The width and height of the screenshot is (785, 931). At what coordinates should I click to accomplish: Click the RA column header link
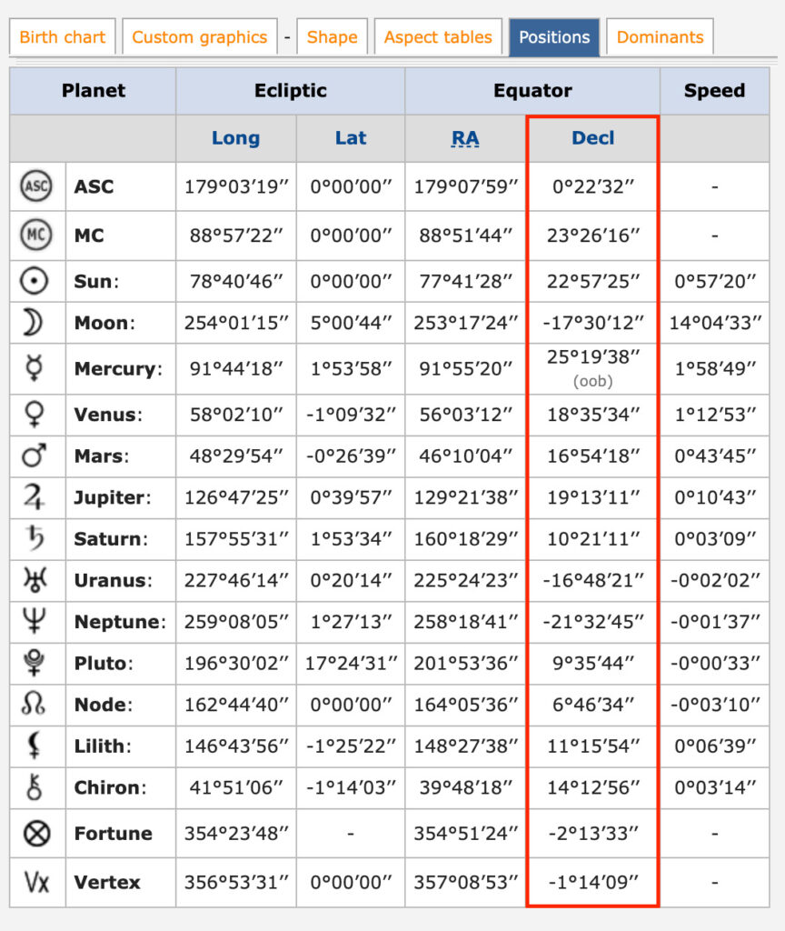pyautogui.click(x=465, y=138)
